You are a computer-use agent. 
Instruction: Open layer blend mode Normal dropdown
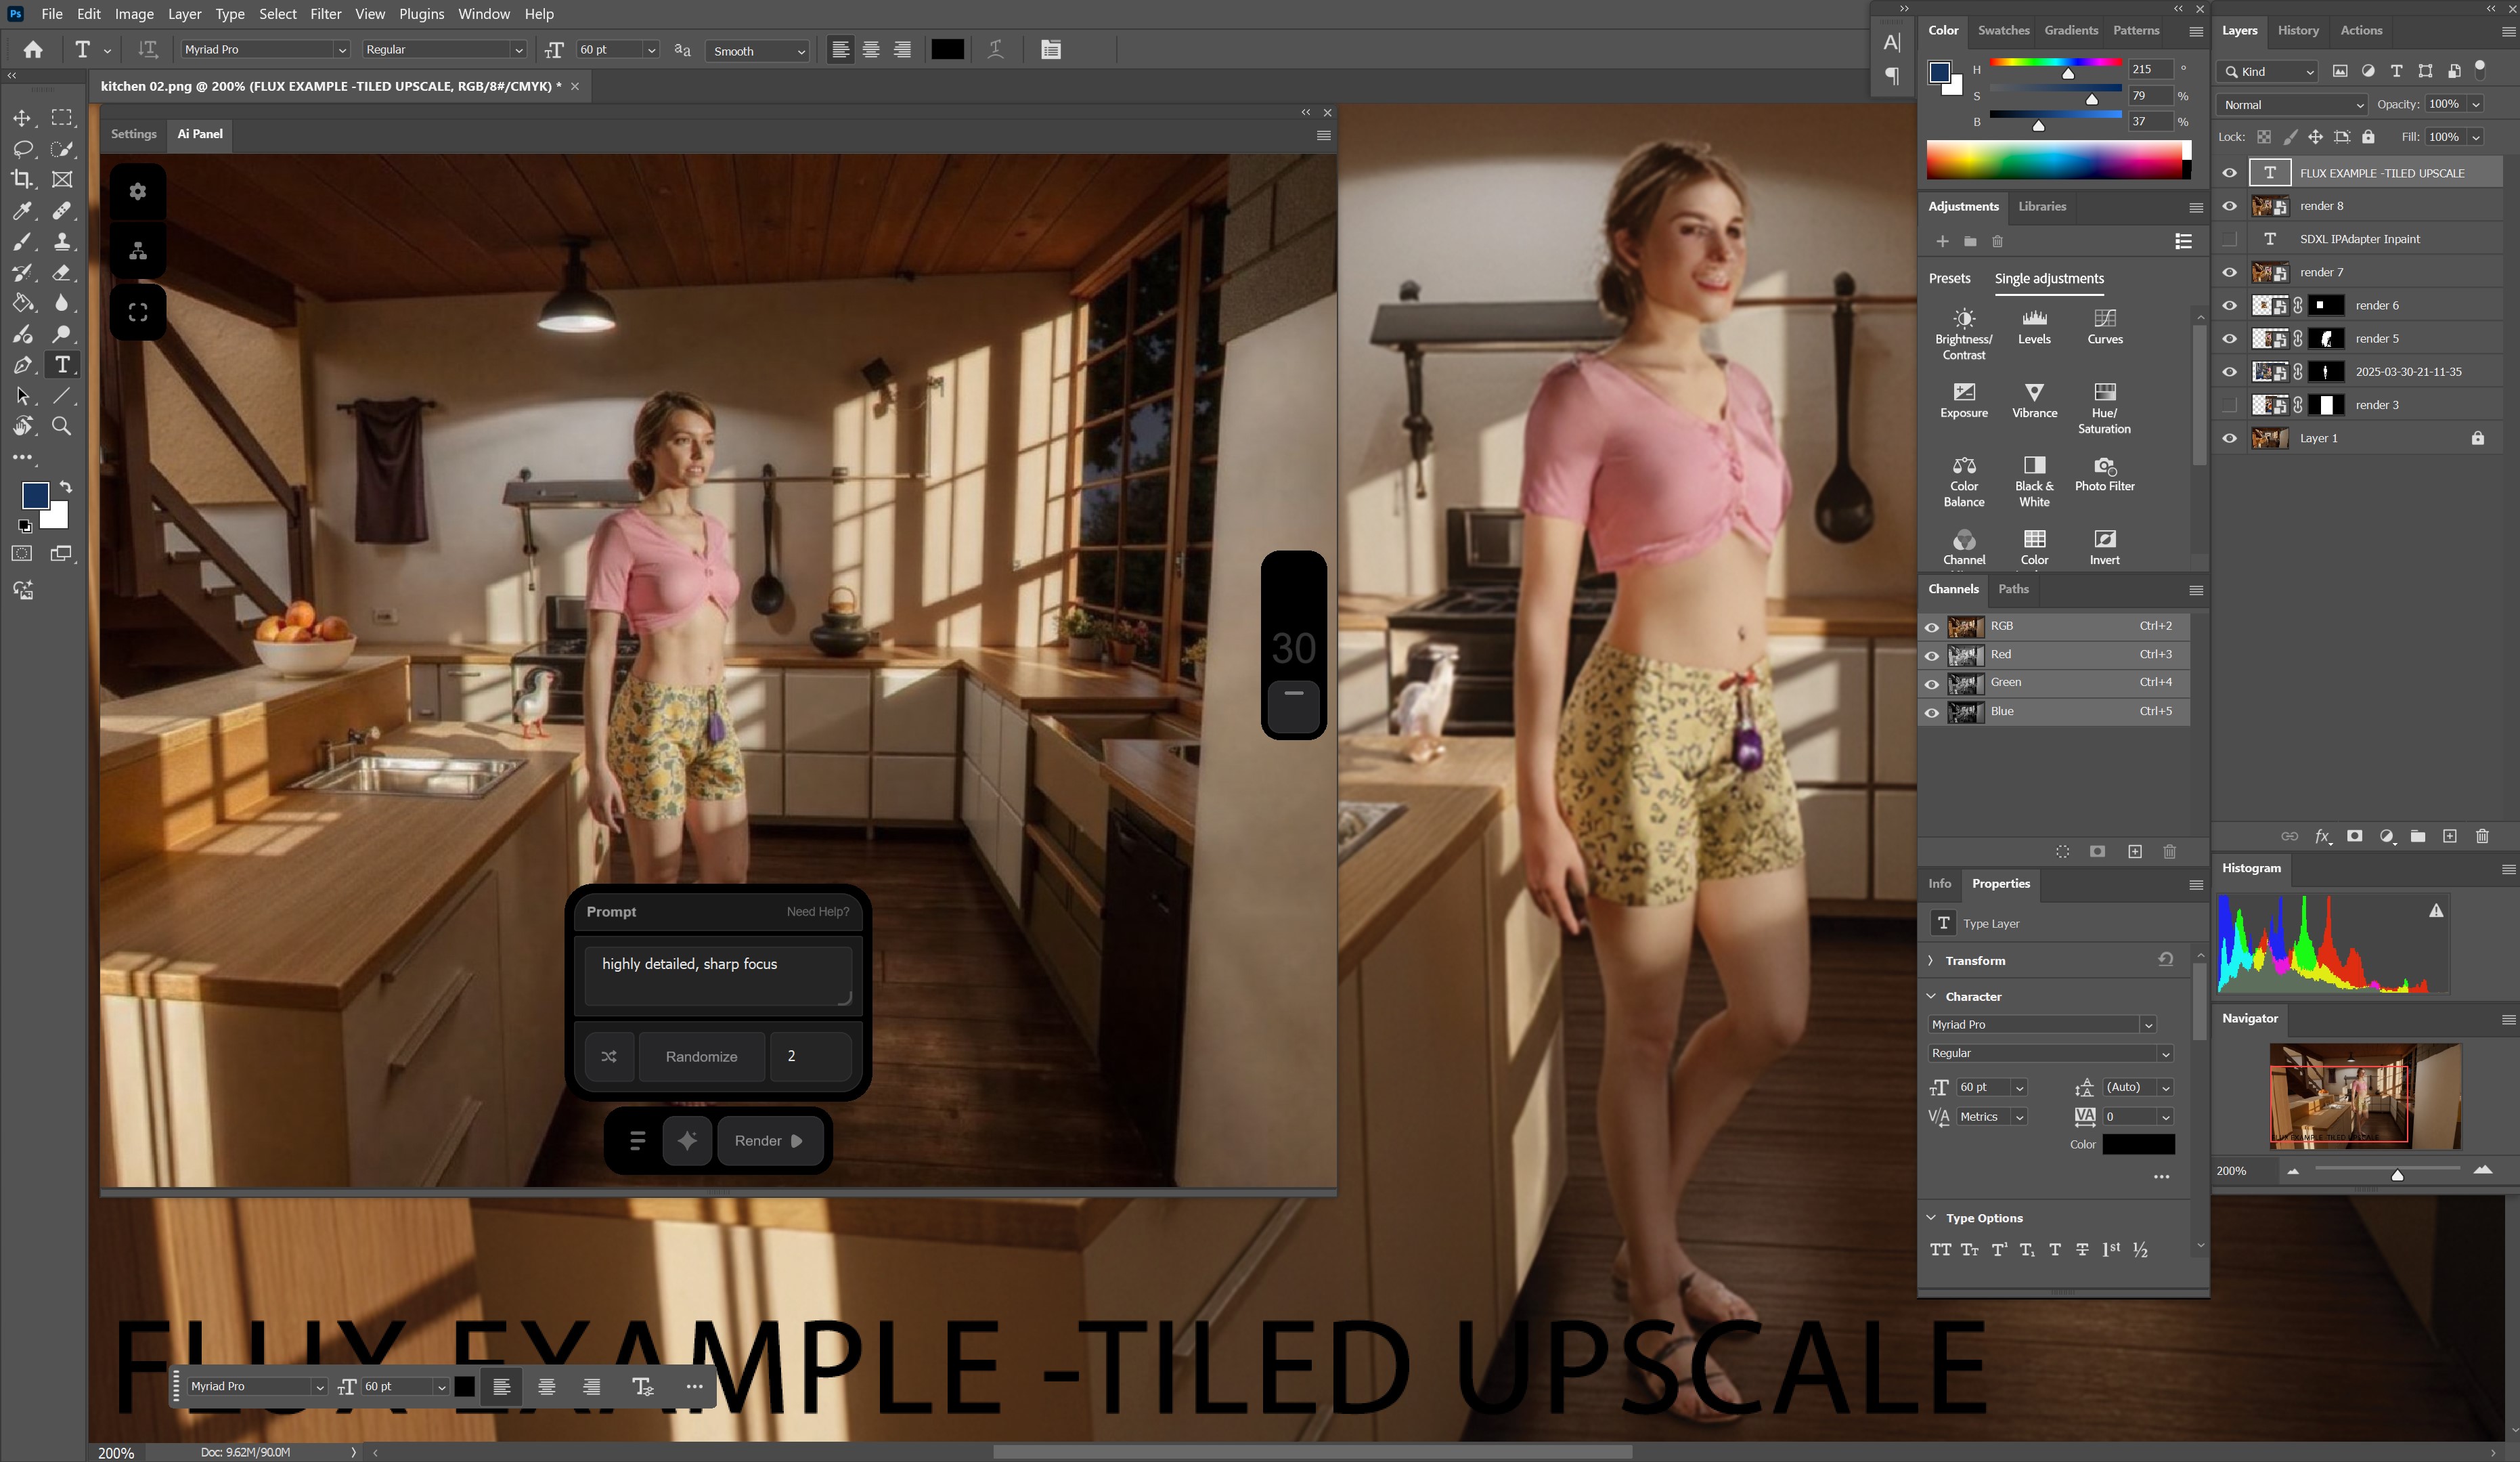click(x=2291, y=105)
